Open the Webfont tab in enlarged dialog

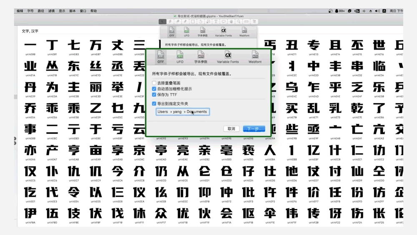point(255,57)
